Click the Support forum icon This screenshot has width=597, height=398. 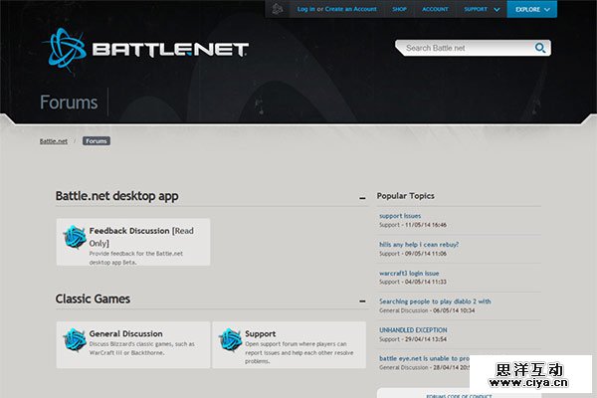pos(230,339)
